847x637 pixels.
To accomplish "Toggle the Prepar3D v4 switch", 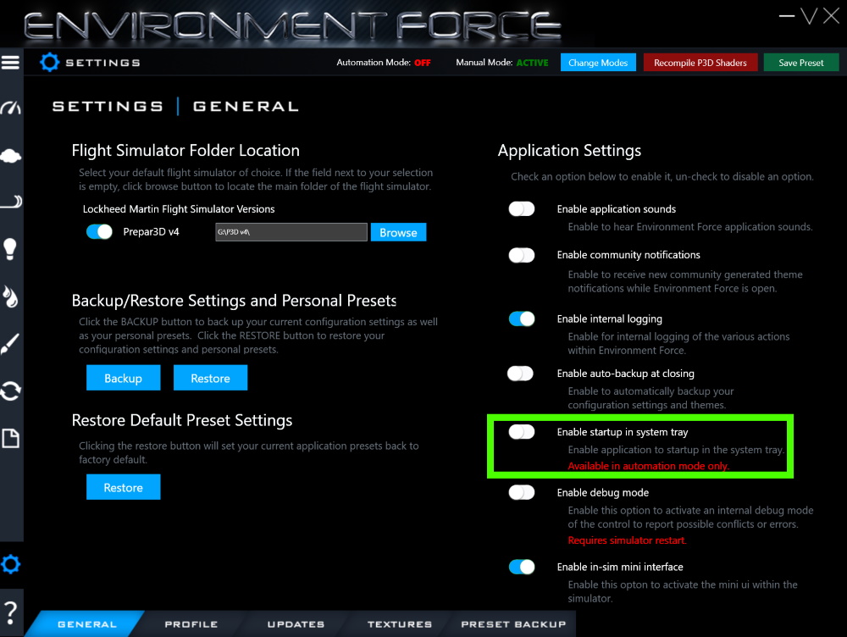I will coord(99,232).
